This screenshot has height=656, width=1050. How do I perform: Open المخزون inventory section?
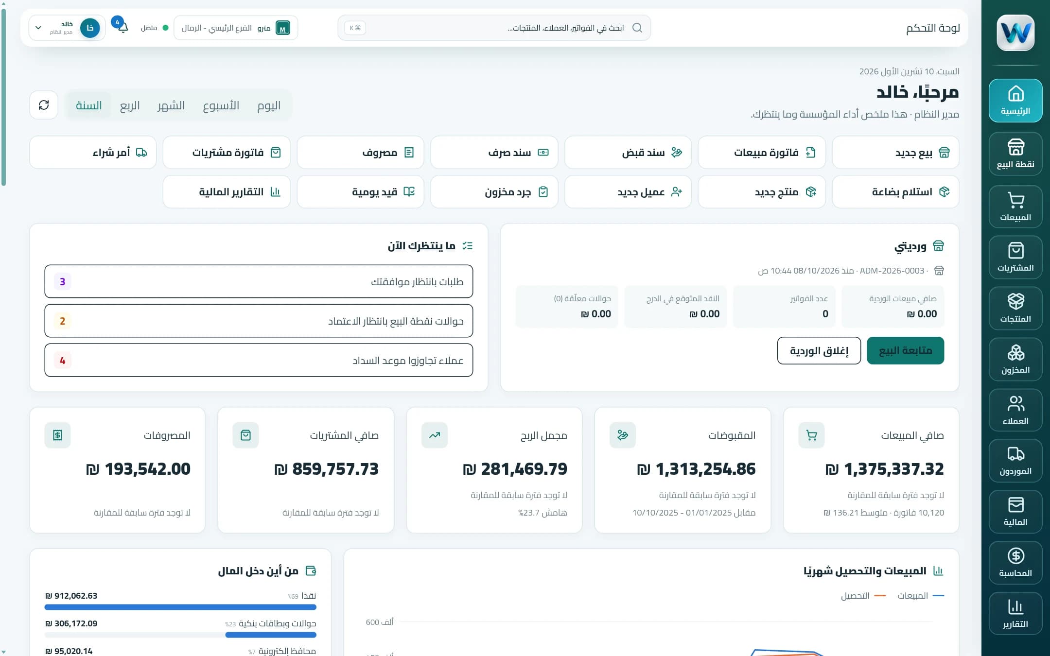(x=1015, y=359)
